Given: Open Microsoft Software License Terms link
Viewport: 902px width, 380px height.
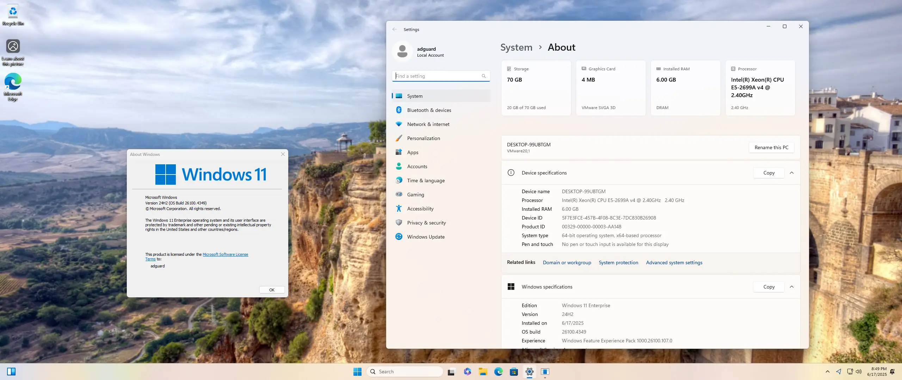Looking at the screenshot, I should tap(225, 254).
